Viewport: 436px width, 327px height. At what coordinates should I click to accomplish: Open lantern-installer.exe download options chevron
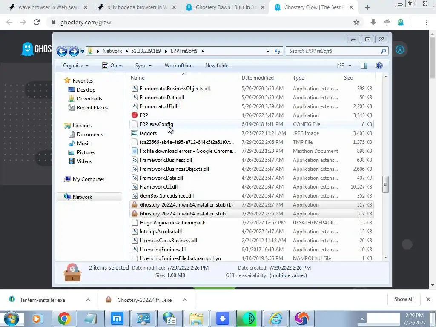pyautogui.click(x=88, y=300)
